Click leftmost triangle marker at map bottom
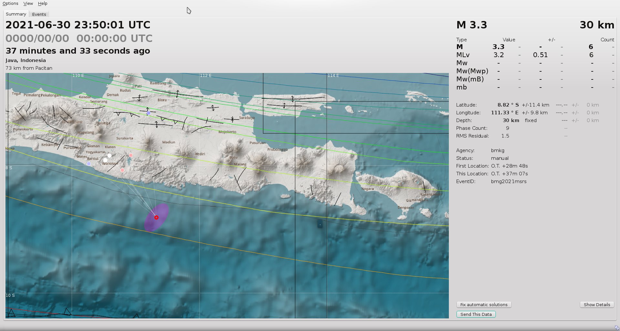 pyautogui.click(x=12, y=313)
